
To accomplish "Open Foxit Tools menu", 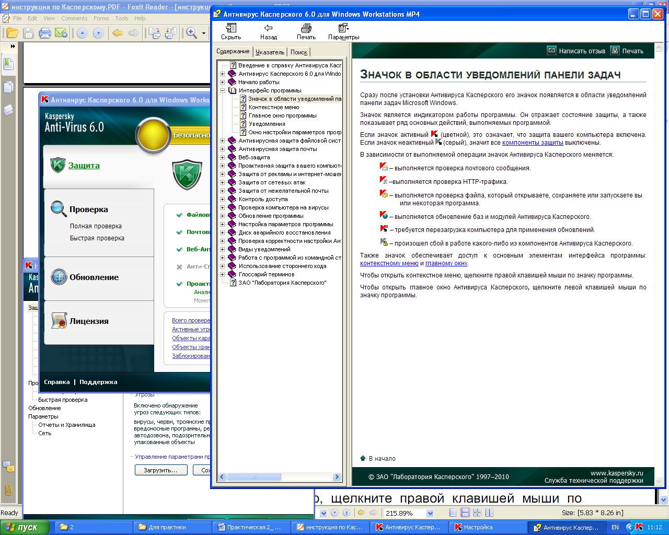I will point(122,18).
